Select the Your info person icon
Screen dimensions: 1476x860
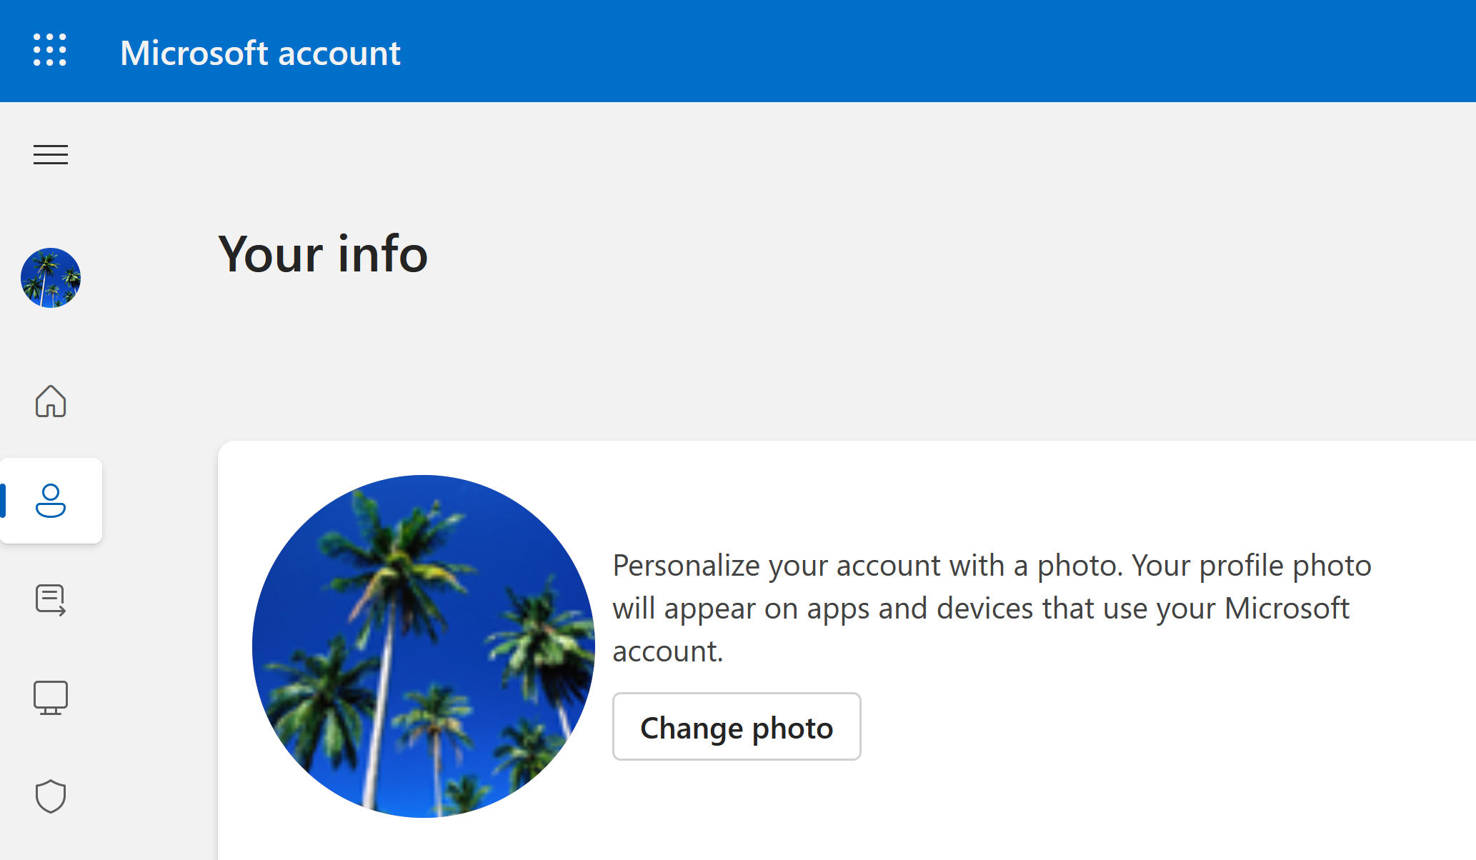[x=51, y=501]
